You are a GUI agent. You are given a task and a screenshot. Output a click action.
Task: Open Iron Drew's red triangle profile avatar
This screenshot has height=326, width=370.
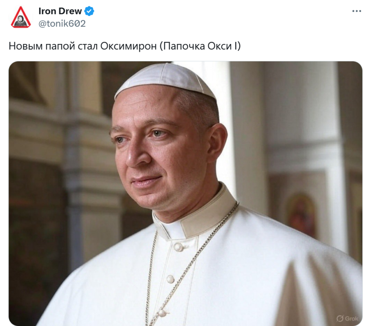[21, 17]
